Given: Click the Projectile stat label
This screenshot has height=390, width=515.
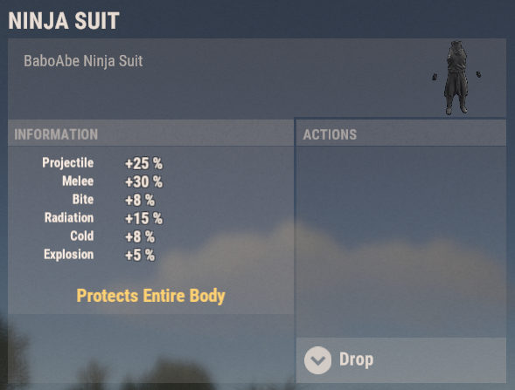Looking at the screenshot, I should 68,163.
